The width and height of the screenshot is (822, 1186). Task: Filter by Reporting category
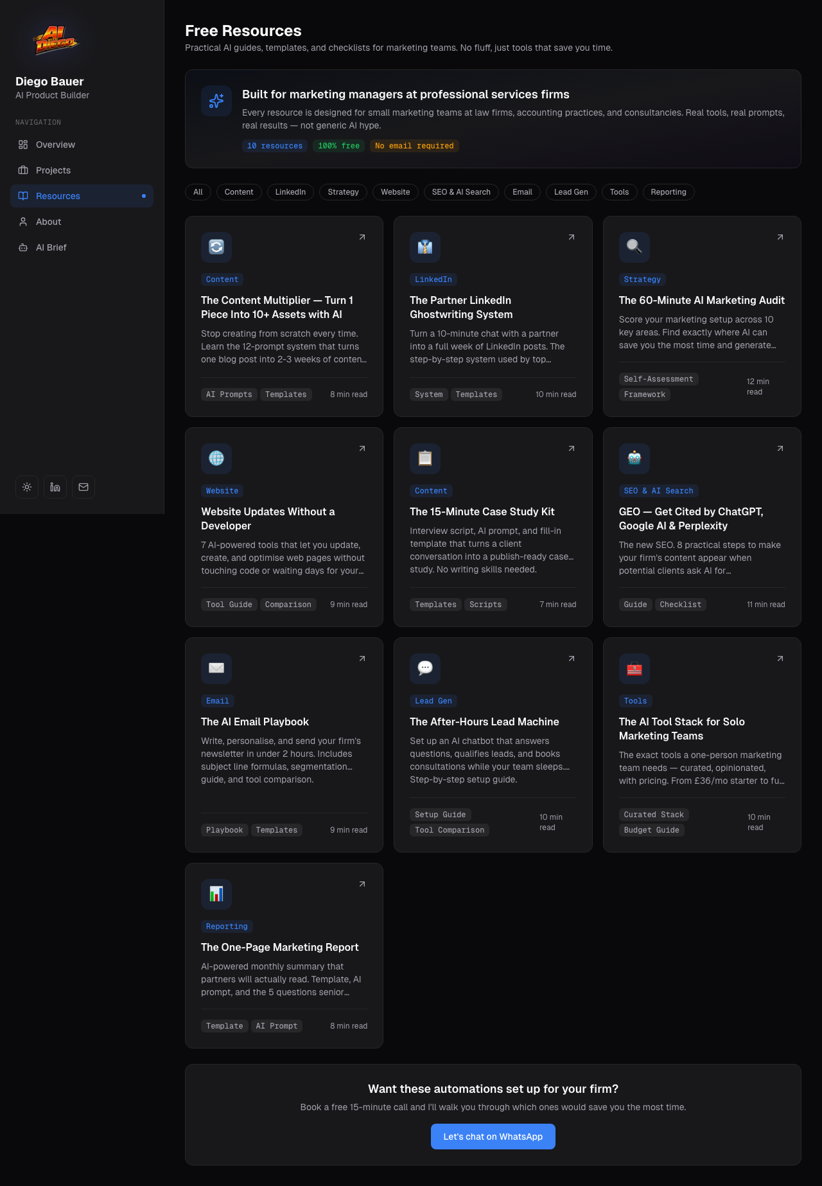coord(668,192)
